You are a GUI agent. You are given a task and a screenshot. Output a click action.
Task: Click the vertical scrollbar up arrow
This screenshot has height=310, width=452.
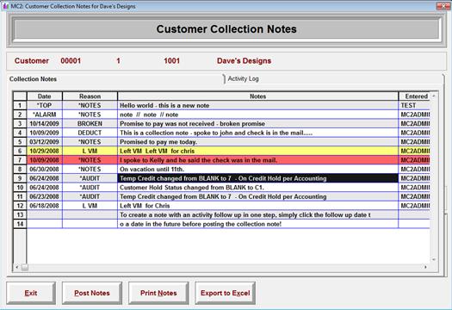tap(434, 96)
